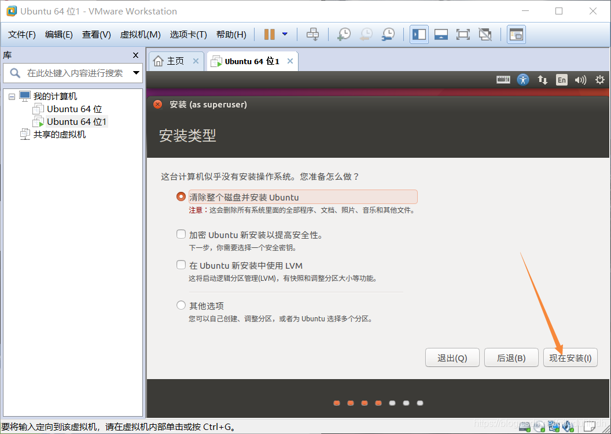The width and height of the screenshot is (611, 434).
Task: Click the 现在安装(I) button
Action: pyautogui.click(x=570, y=358)
